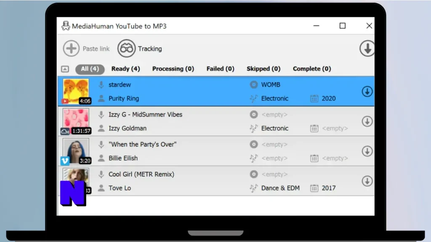The image size is (431, 242).
Task: Download Izzy G - MidSummer Vibes track
Action: coord(367,121)
